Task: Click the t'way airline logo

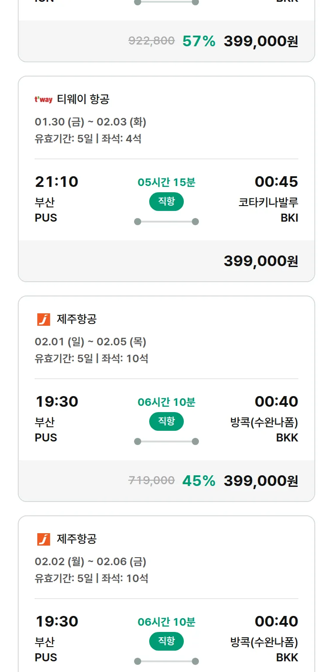Action: (44, 100)
